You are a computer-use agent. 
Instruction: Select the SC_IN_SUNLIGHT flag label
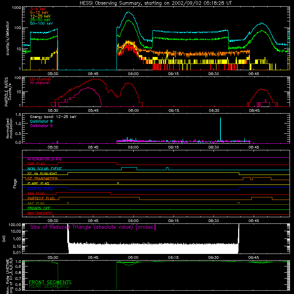pos(42,173)
